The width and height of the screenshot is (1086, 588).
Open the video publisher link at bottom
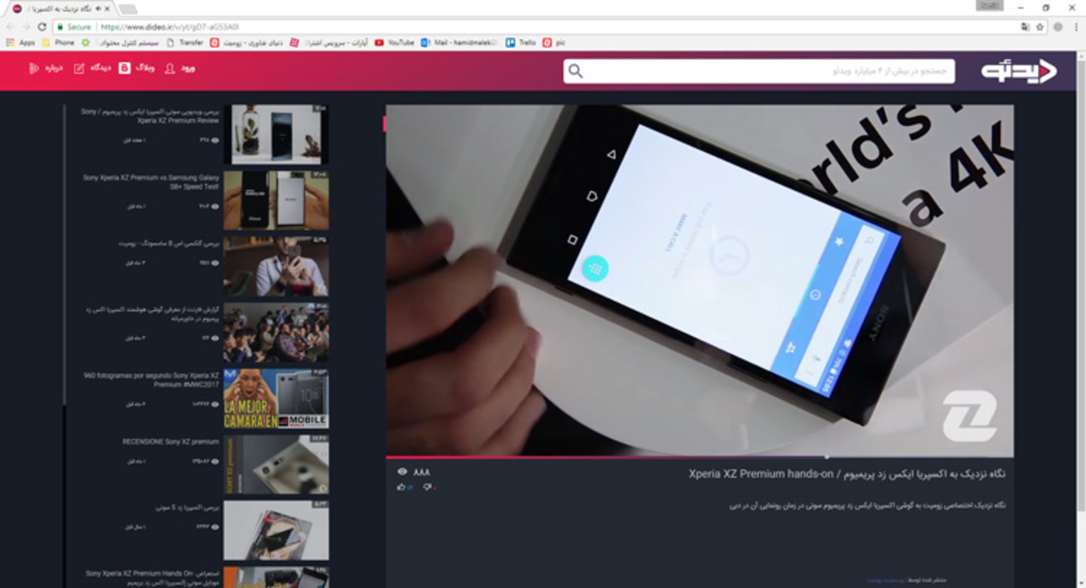(885, 580)
